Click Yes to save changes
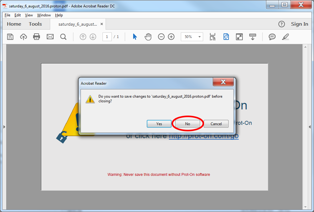The height and width of the screenshot is (212, 314). click(x=159, y=124)
